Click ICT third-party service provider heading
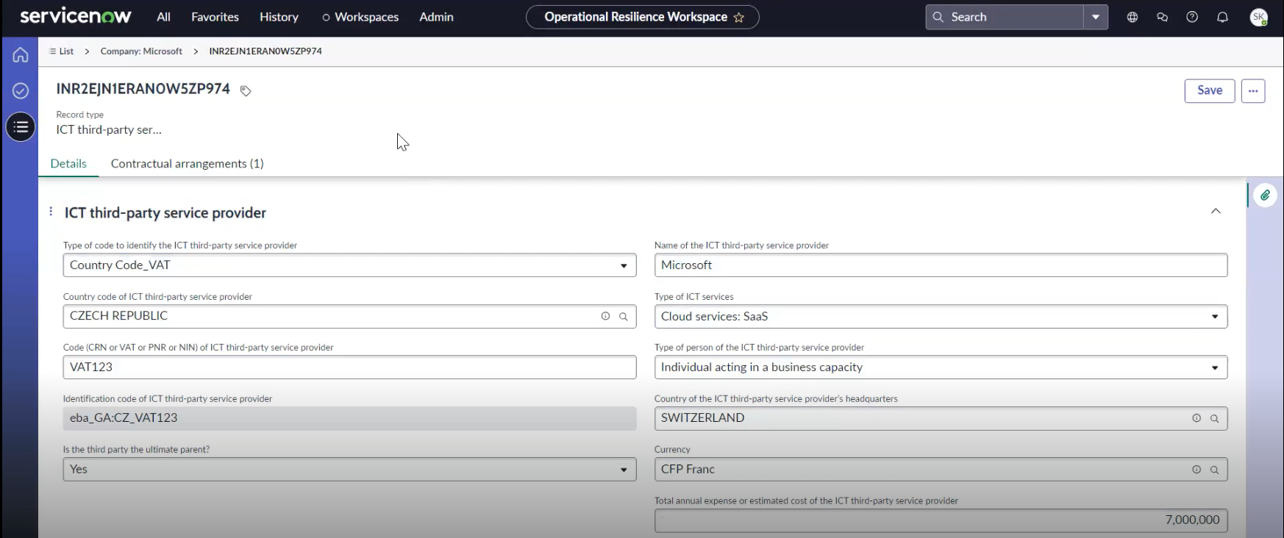This screenshot has height=538, width=1284. (x=165, y=212)
